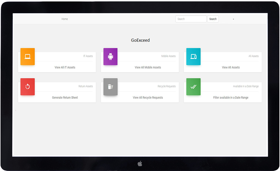
Task: Click the GoExceed page heading
Action: pyautogui.click(x=140, y=40)
